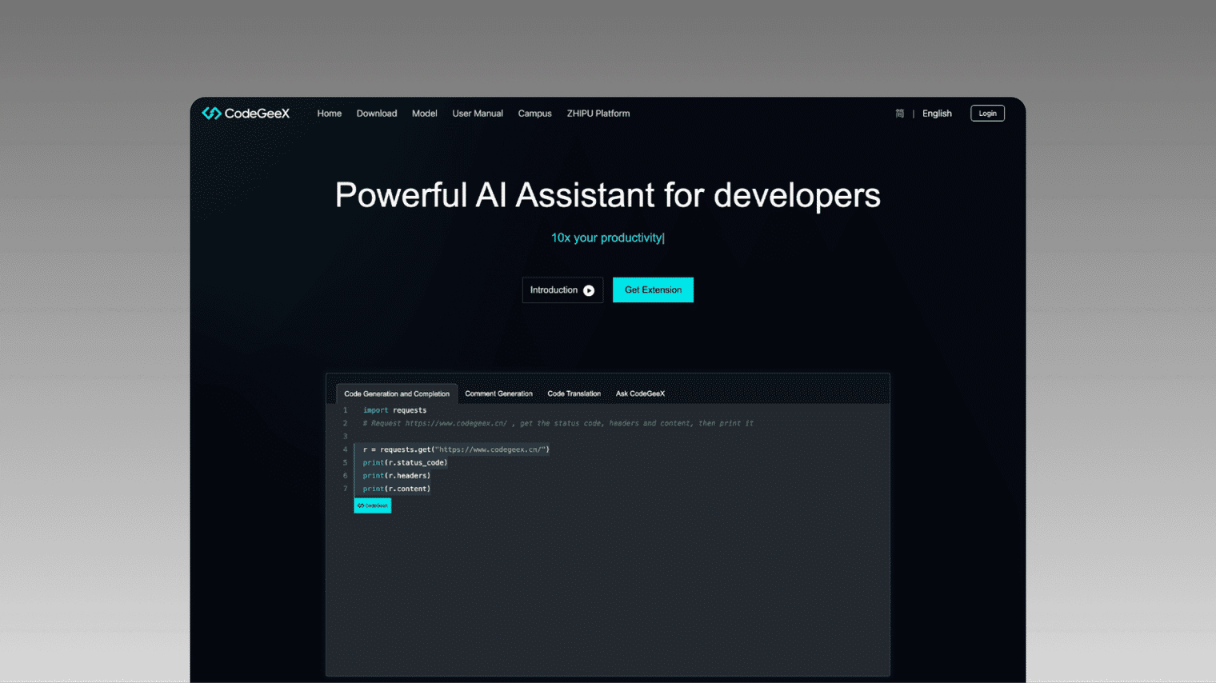Play the Introduction video
The width and height of the screenshot is (1216, 683).
pyautogui.click(x=562, y=290)
